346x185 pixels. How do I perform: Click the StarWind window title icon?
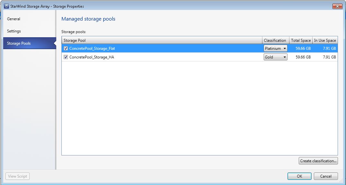point(7,6)
